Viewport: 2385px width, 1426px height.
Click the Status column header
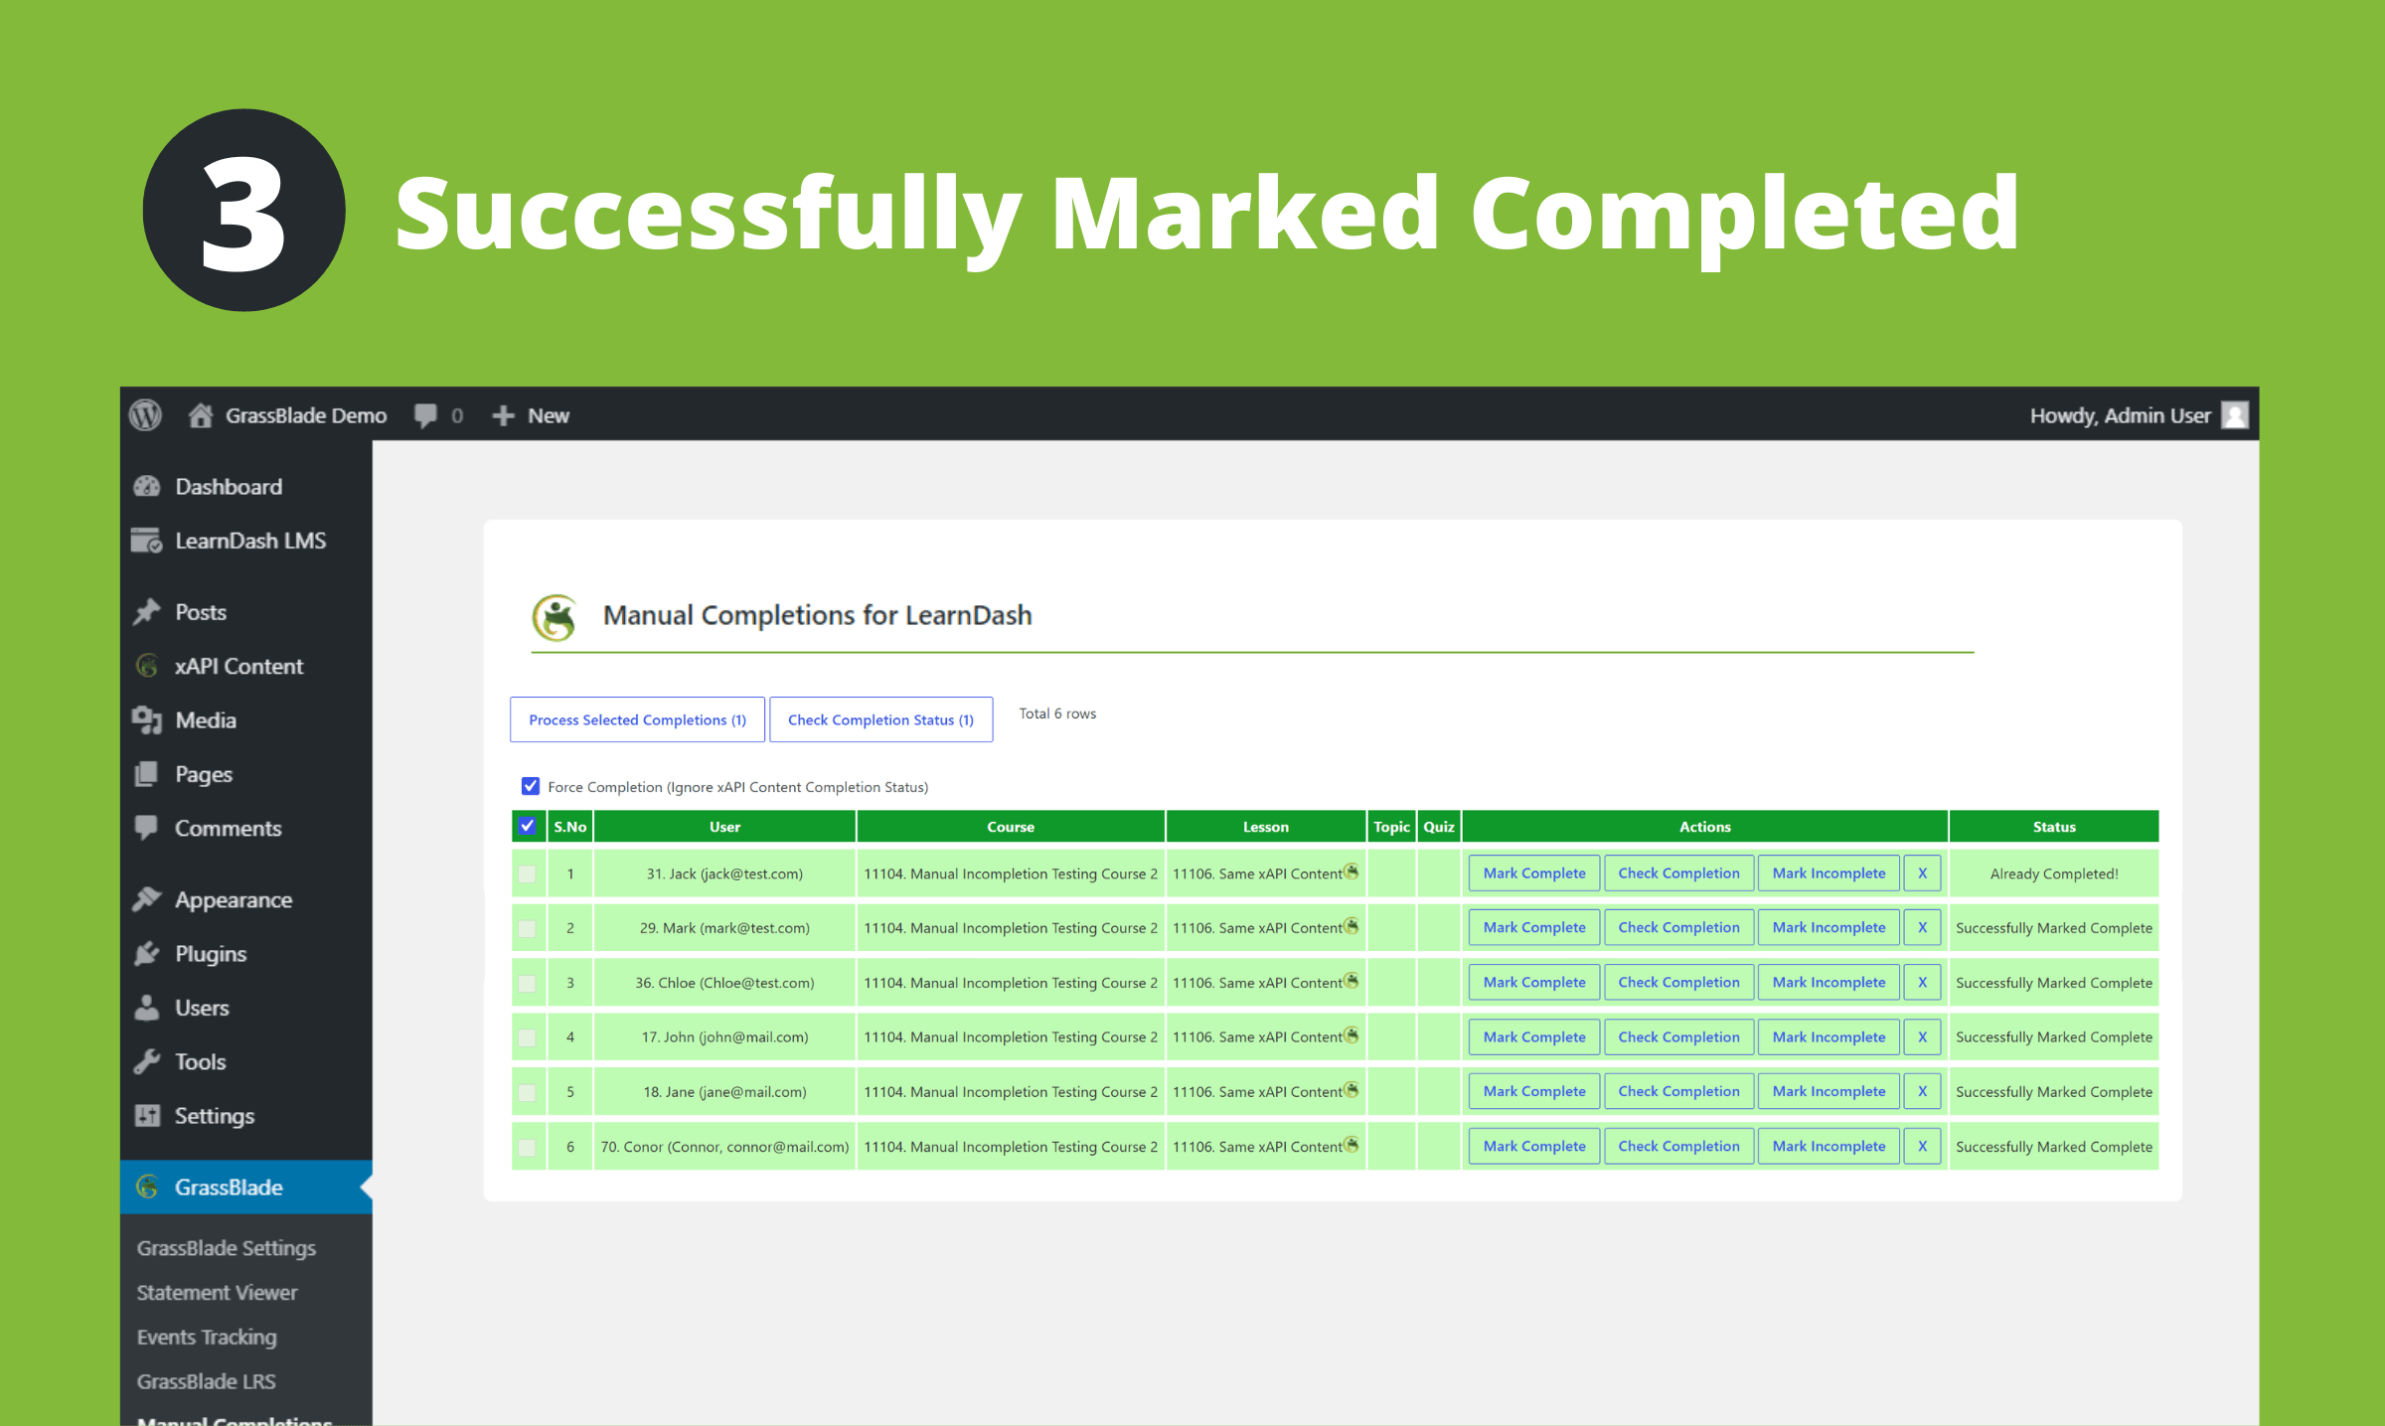tap(2053, 827)
